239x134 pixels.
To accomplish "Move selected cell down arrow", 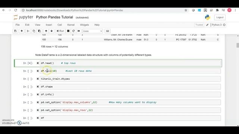I will click(52, 31).
